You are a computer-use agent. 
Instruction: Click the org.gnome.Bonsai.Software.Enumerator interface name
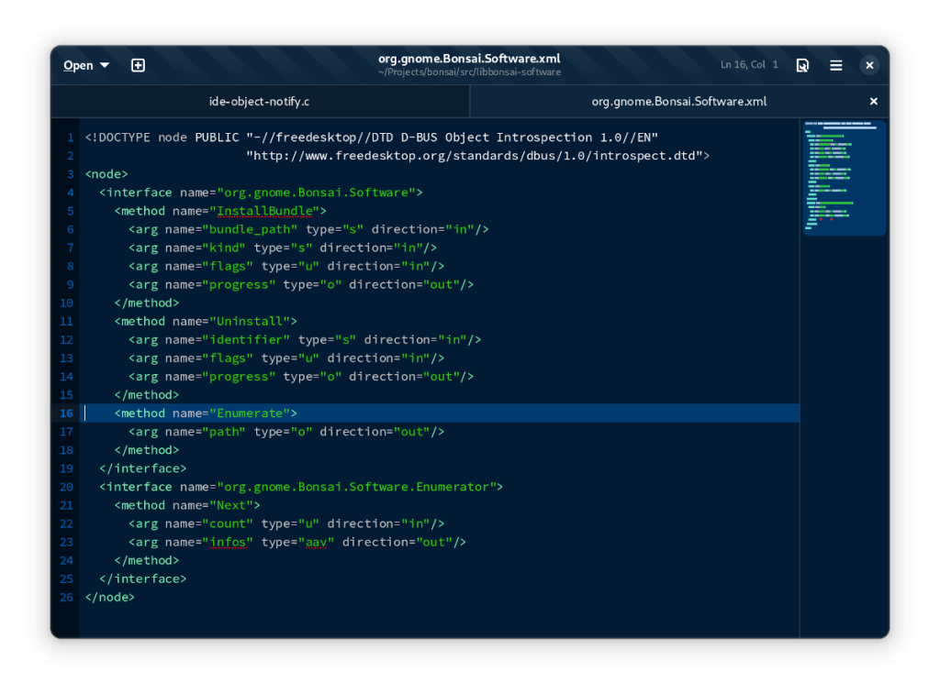coord(359,487)
